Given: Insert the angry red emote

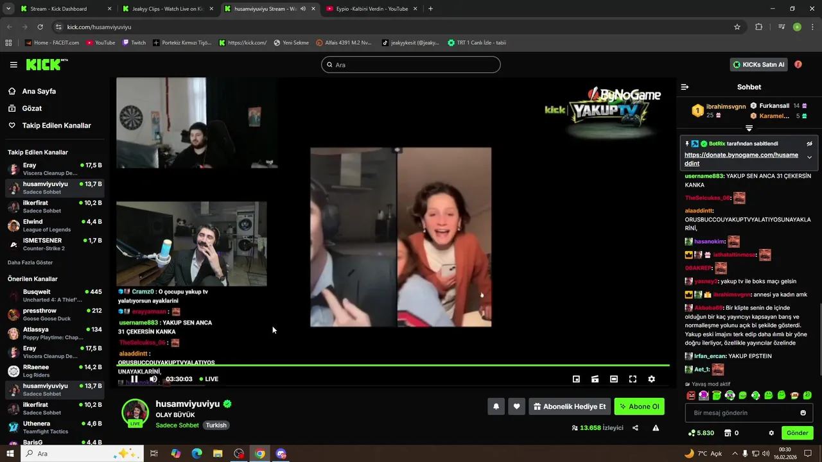Looking at the screenshot, I should pyautogui.click(x=691, y=395).
